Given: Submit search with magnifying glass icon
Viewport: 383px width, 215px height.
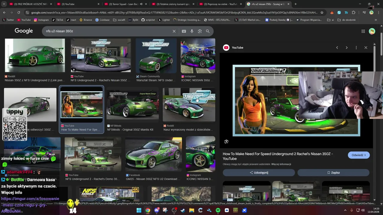Looking at the screenshot, I should tap(208, 31).
